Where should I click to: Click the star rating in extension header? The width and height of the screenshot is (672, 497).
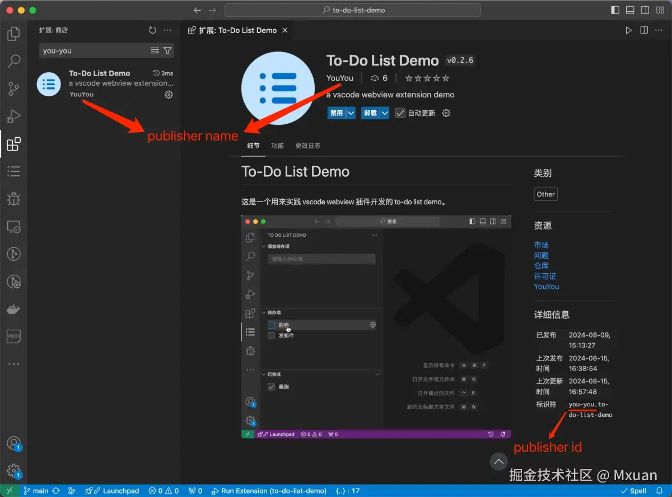427,78
